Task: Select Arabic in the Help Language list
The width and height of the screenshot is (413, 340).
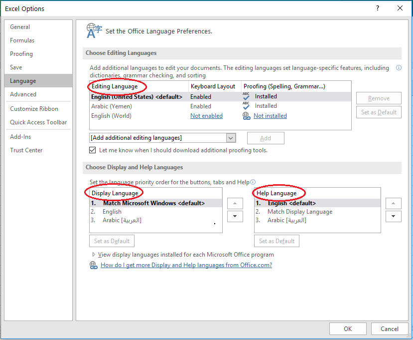Action: click(317, 220)
